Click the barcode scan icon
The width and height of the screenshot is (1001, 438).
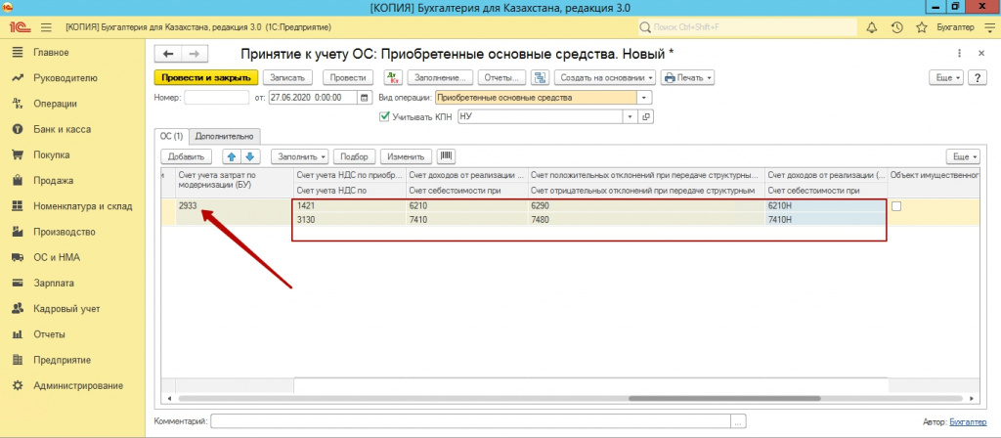click(x=447, y=156)
